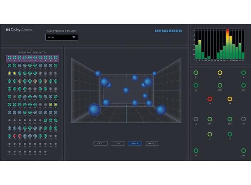Select red clipping object 102 indicator

point(14,136)
